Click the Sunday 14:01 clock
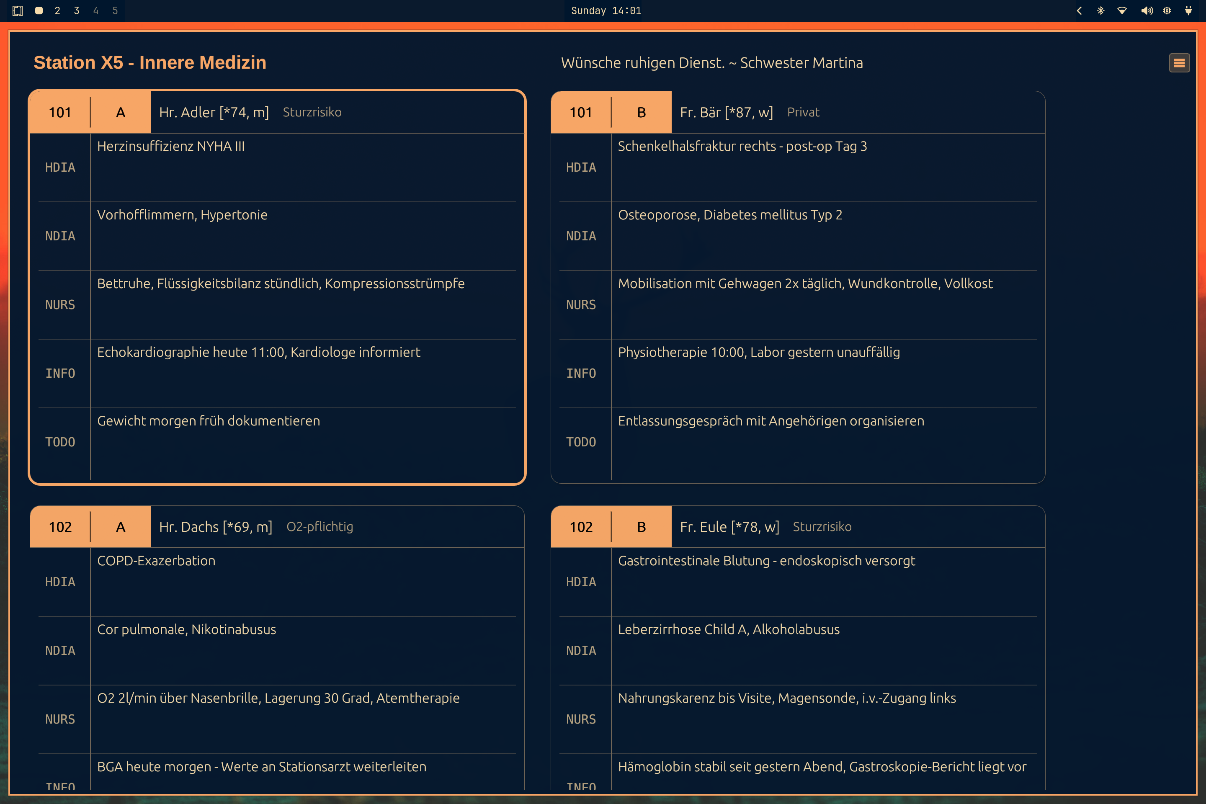 (x=606, y=11)
